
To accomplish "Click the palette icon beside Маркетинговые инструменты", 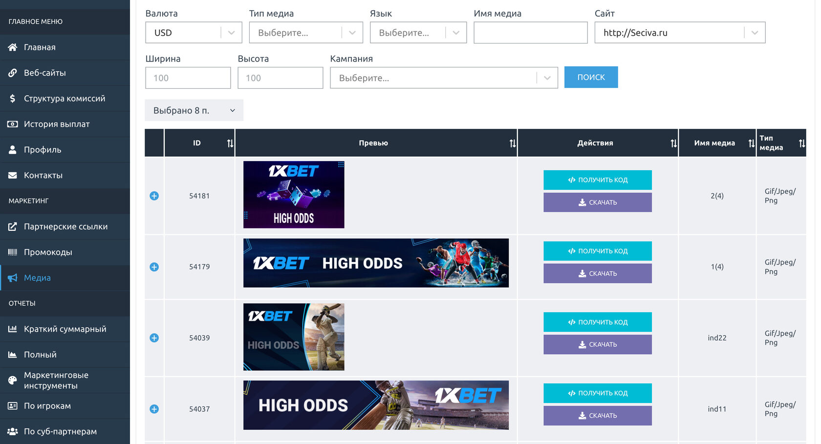I will [13, 380].
